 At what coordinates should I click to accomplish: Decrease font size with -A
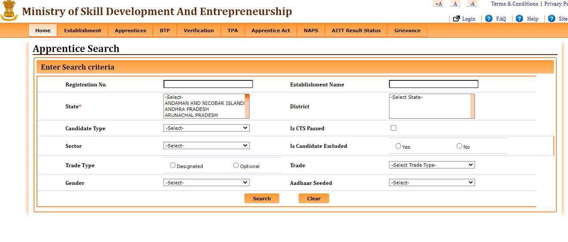pos(472,4)
